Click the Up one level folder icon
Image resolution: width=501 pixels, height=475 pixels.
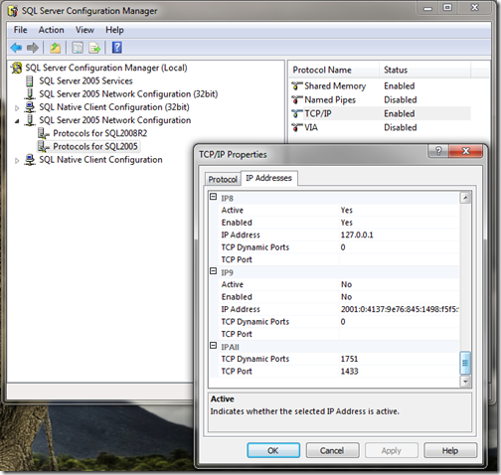tap(55, 48)
